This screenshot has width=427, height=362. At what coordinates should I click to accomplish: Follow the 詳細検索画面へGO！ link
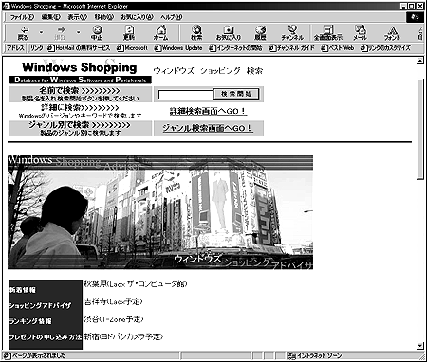tap(208, 111)
